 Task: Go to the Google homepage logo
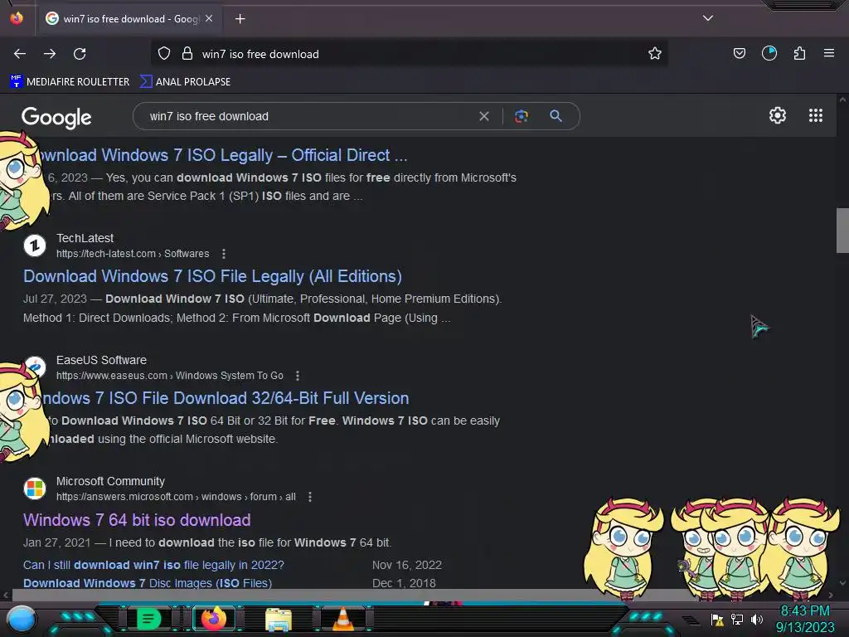pyautogui.click(x=56, y=118)
